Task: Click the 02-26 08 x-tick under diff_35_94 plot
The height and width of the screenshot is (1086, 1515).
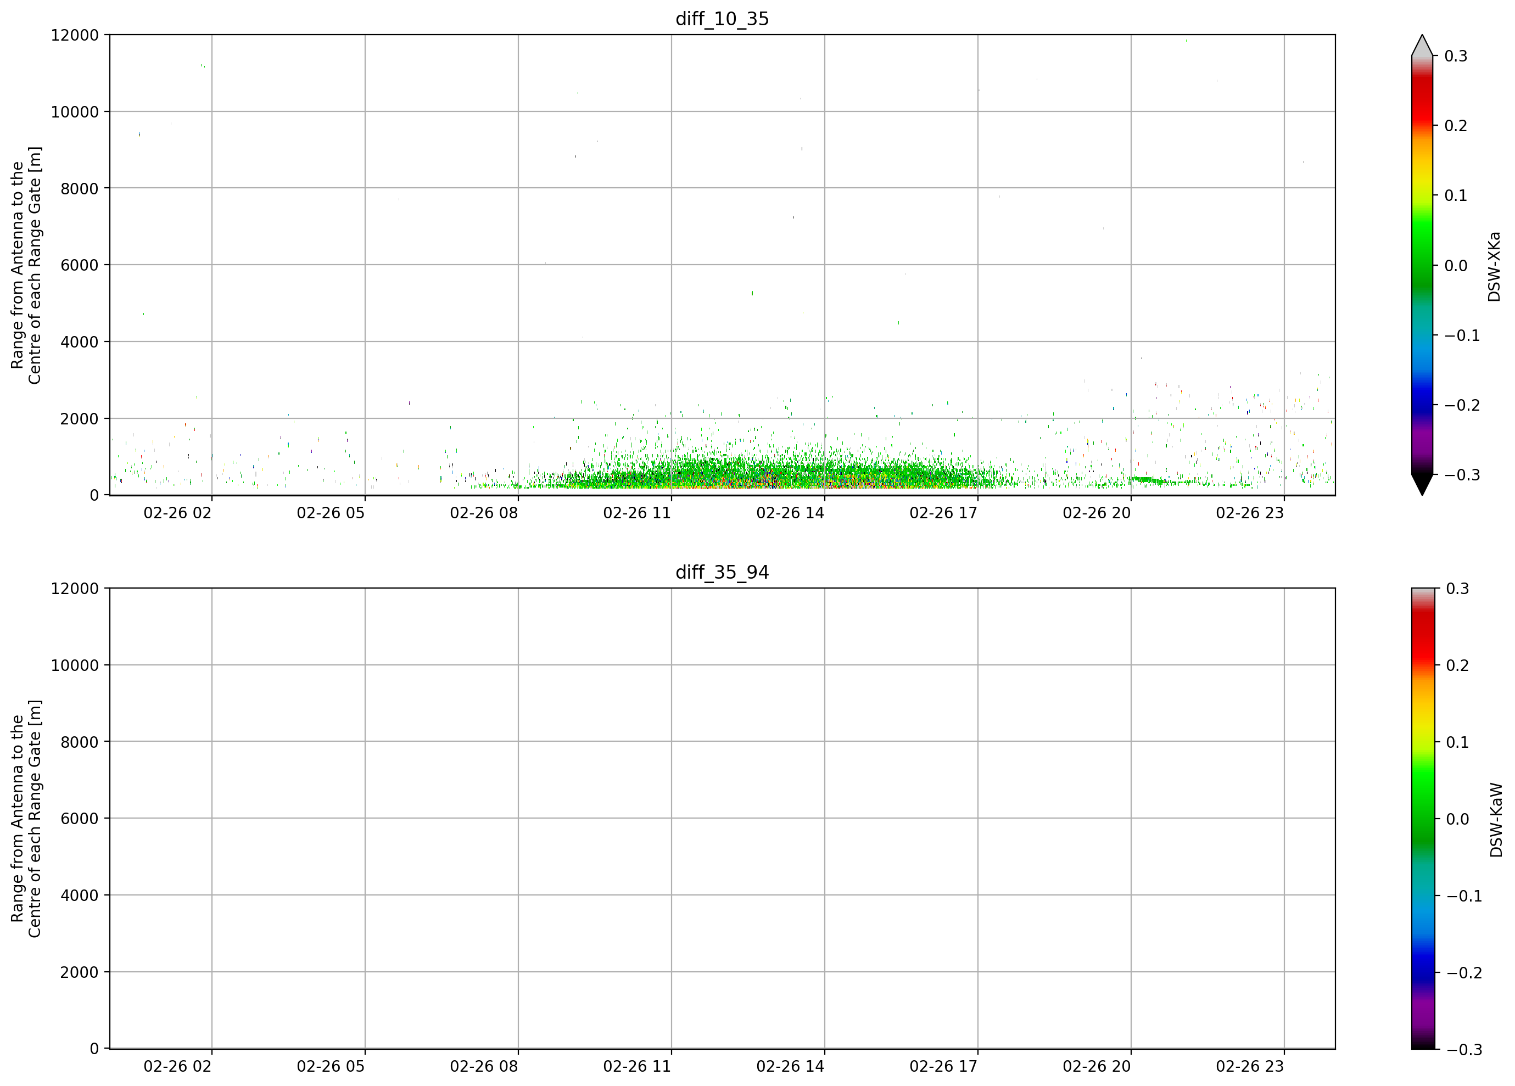Action: 484,1067
